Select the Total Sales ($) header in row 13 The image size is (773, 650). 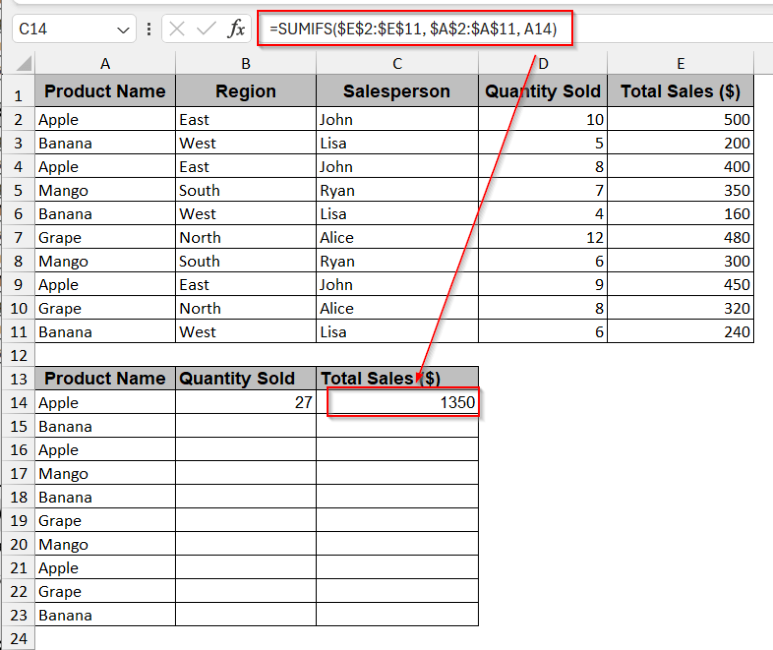[397, 378]
